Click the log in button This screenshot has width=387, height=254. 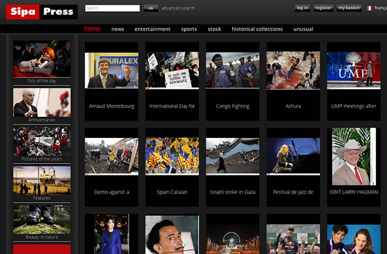(302, 8)
